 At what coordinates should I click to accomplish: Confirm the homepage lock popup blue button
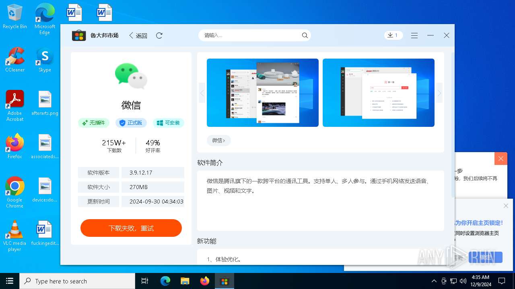486,257
